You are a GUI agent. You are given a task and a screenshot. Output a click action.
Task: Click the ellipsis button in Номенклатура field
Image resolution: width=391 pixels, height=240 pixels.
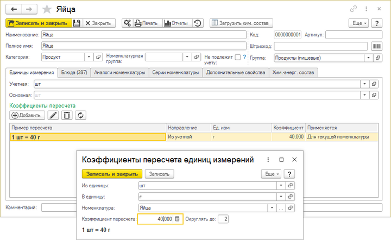(281, 207)
